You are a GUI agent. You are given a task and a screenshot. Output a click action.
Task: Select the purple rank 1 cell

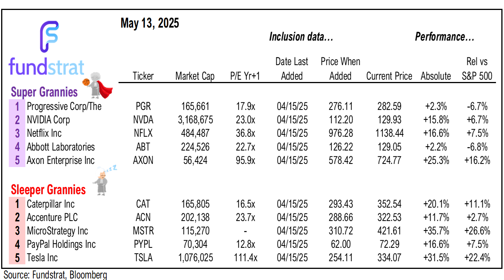click(17, 106)
